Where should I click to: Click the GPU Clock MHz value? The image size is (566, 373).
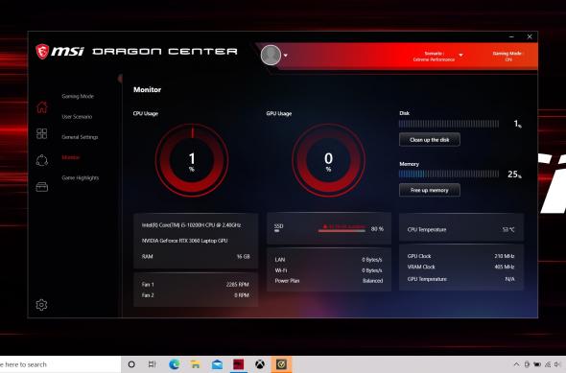pyautogui.click(x=505, y=256)
